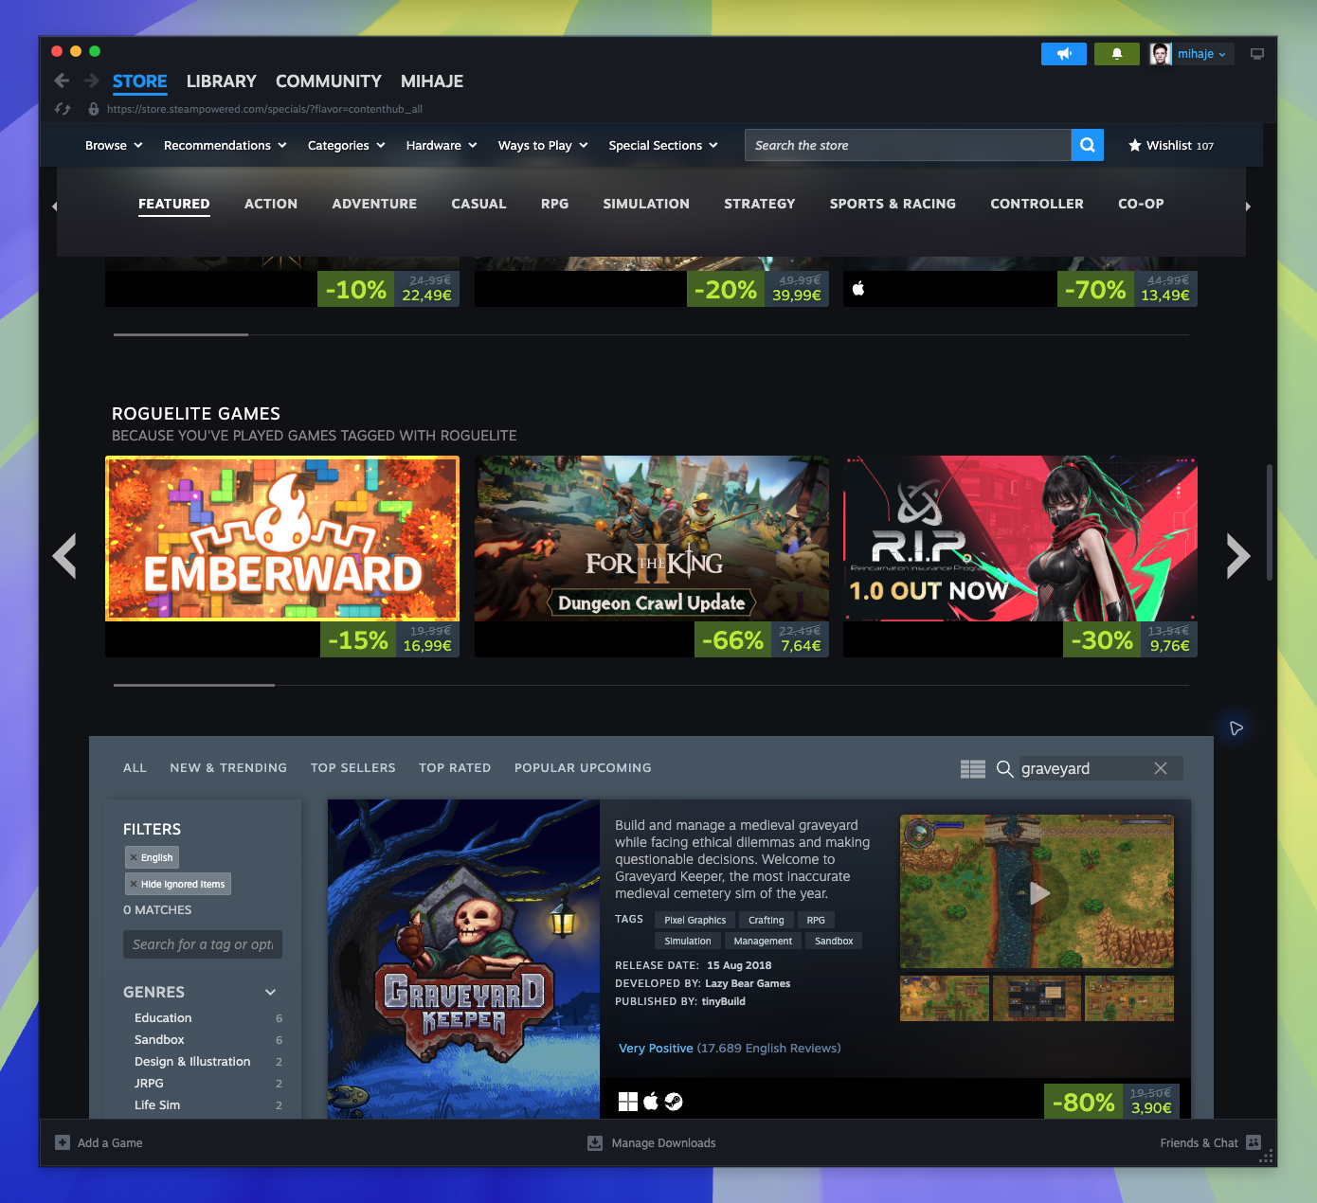This screenshot has width=1317, height=1203.
Task: Click the floating cursor button at right edge
Action: 1236,727
